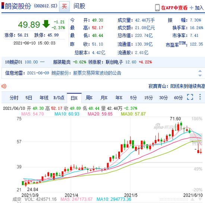The image size is (205, 203).
Task: Click the VOL: 424571.16 volume label
Action: (x=41, y=199)
